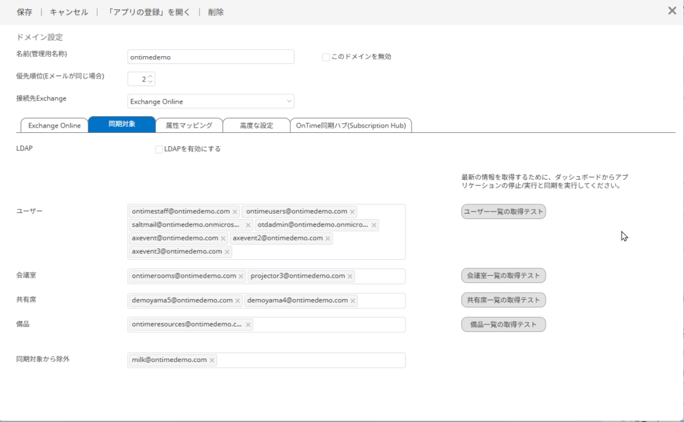
Task: Remove demoyama5@ontimedemo.com tag via x icon
Action: click(x=238, y=300)
